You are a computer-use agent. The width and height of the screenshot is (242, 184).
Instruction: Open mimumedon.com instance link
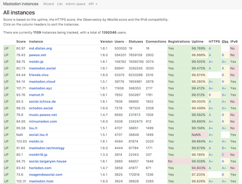tap(43, 122)
